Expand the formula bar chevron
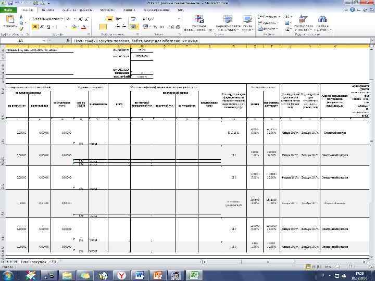Viewport: 375px width, 281px height. click(372, 41)
